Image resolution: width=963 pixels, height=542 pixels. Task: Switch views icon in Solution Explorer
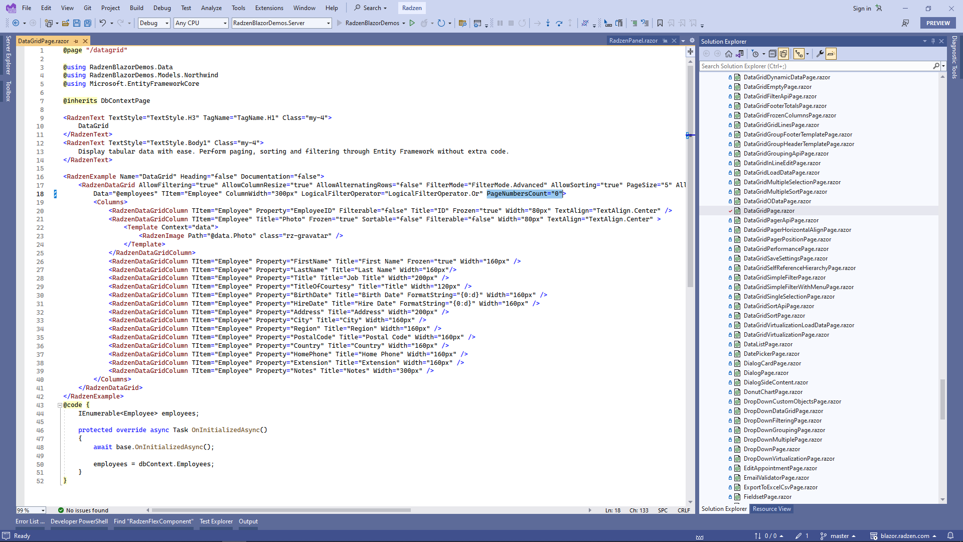coord(740,54)
